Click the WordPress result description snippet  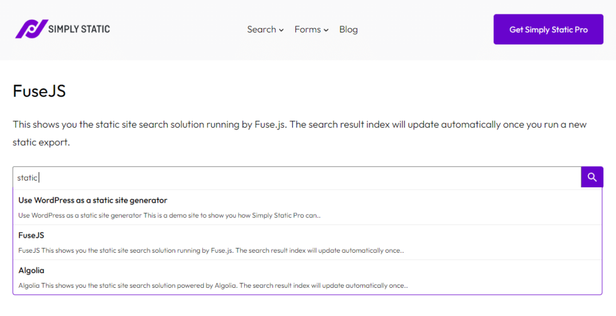pyautogui.click(x=169, y=215)
